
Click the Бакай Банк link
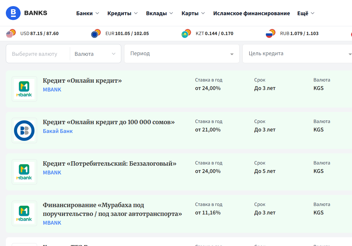coord(58,131)
